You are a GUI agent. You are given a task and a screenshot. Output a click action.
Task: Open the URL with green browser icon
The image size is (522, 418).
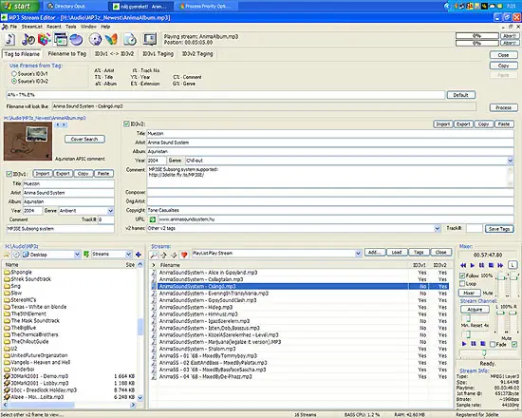click(x=153, y=219)
